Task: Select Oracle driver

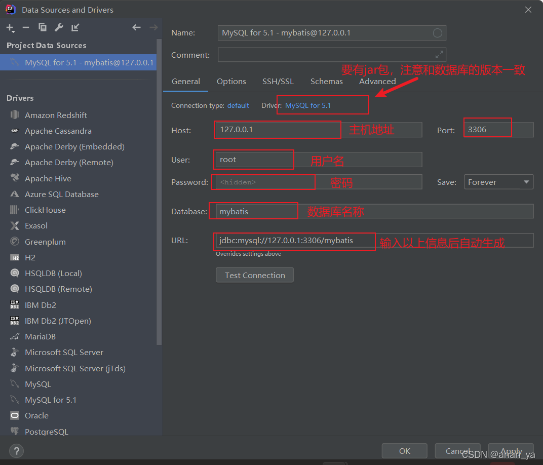Action: (36, 415)
